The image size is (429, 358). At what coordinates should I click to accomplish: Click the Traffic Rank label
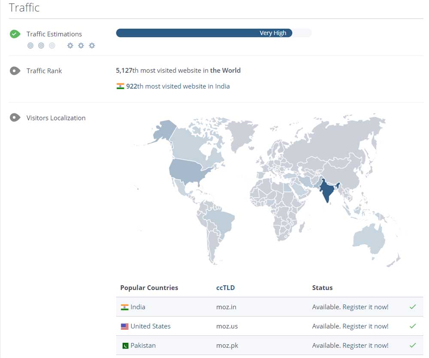(44, 71)
